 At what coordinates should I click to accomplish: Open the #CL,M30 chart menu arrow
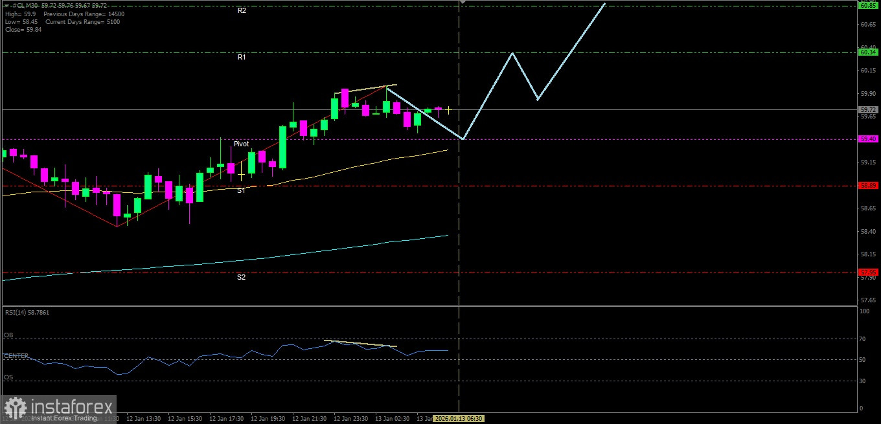point(5,5)
